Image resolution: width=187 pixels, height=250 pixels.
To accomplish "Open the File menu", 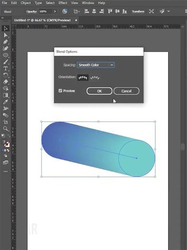I will tap(4, 3).
